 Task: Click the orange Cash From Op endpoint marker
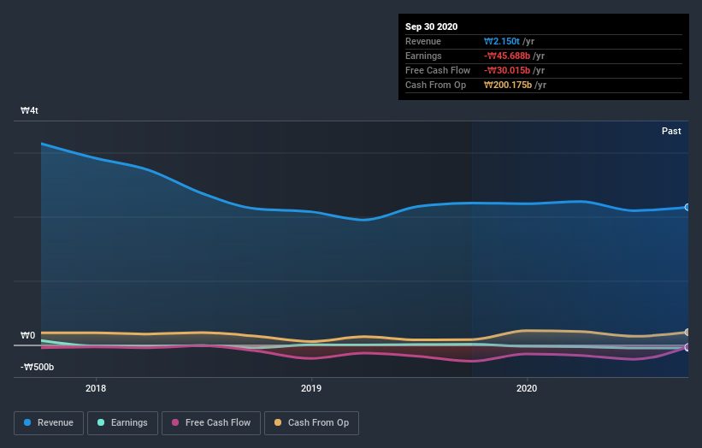tap(687, 332)
